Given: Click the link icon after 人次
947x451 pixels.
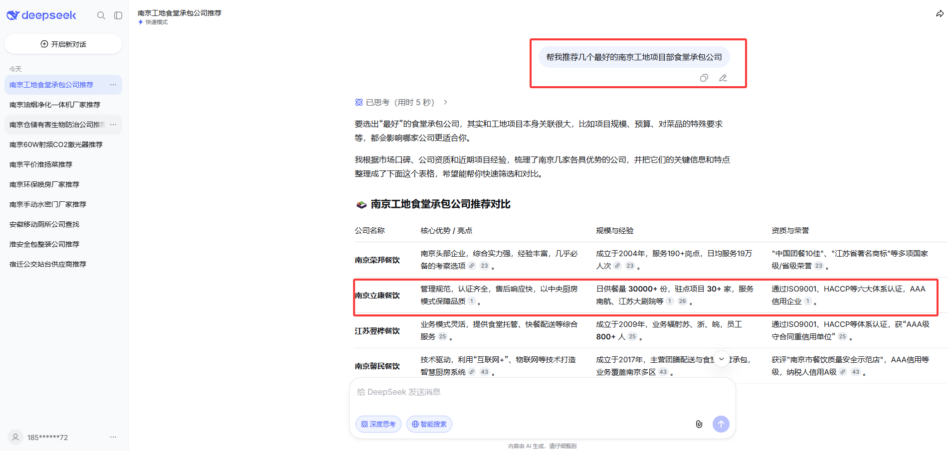Looking at the screenshot, I should (x=617, y=266).
